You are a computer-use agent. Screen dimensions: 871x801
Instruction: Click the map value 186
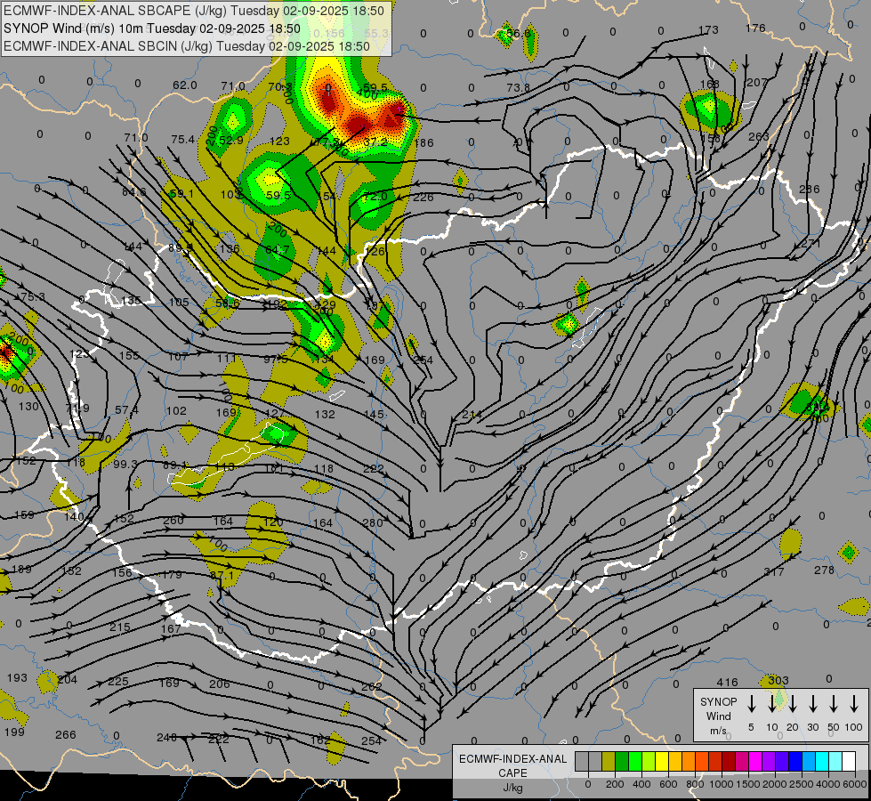point(423,143)
